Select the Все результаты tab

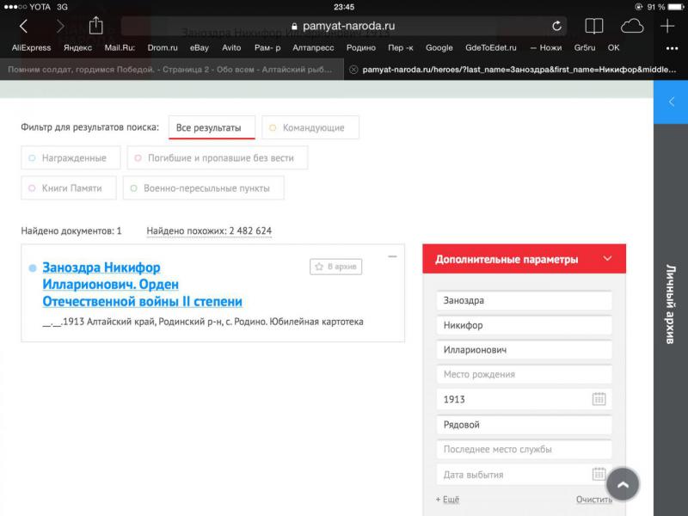212,128
